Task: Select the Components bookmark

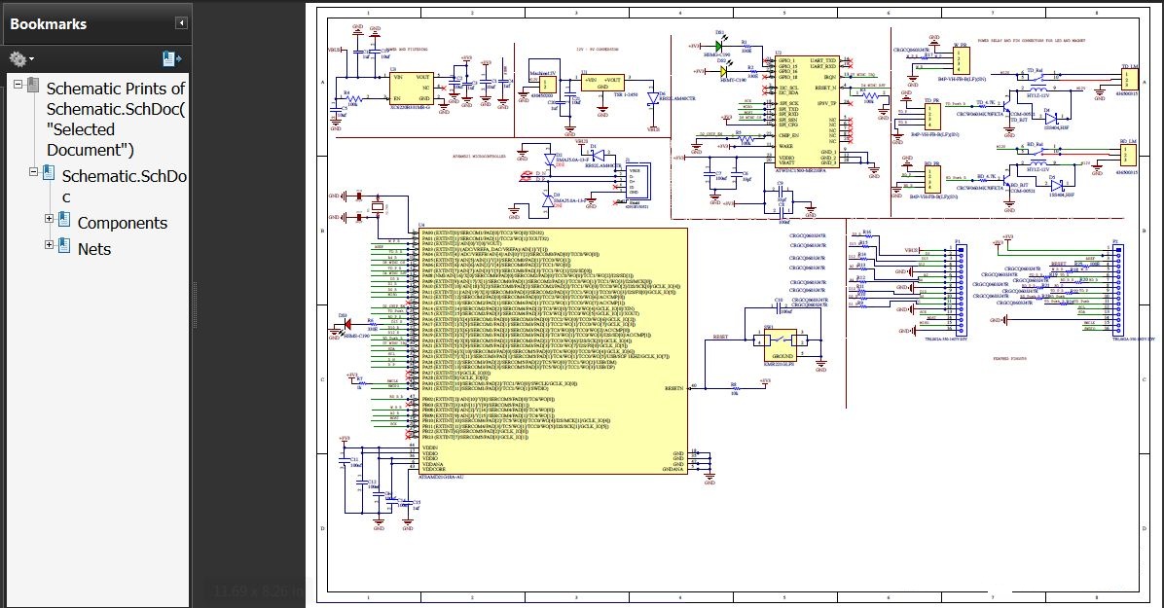Action: [123, 223]
